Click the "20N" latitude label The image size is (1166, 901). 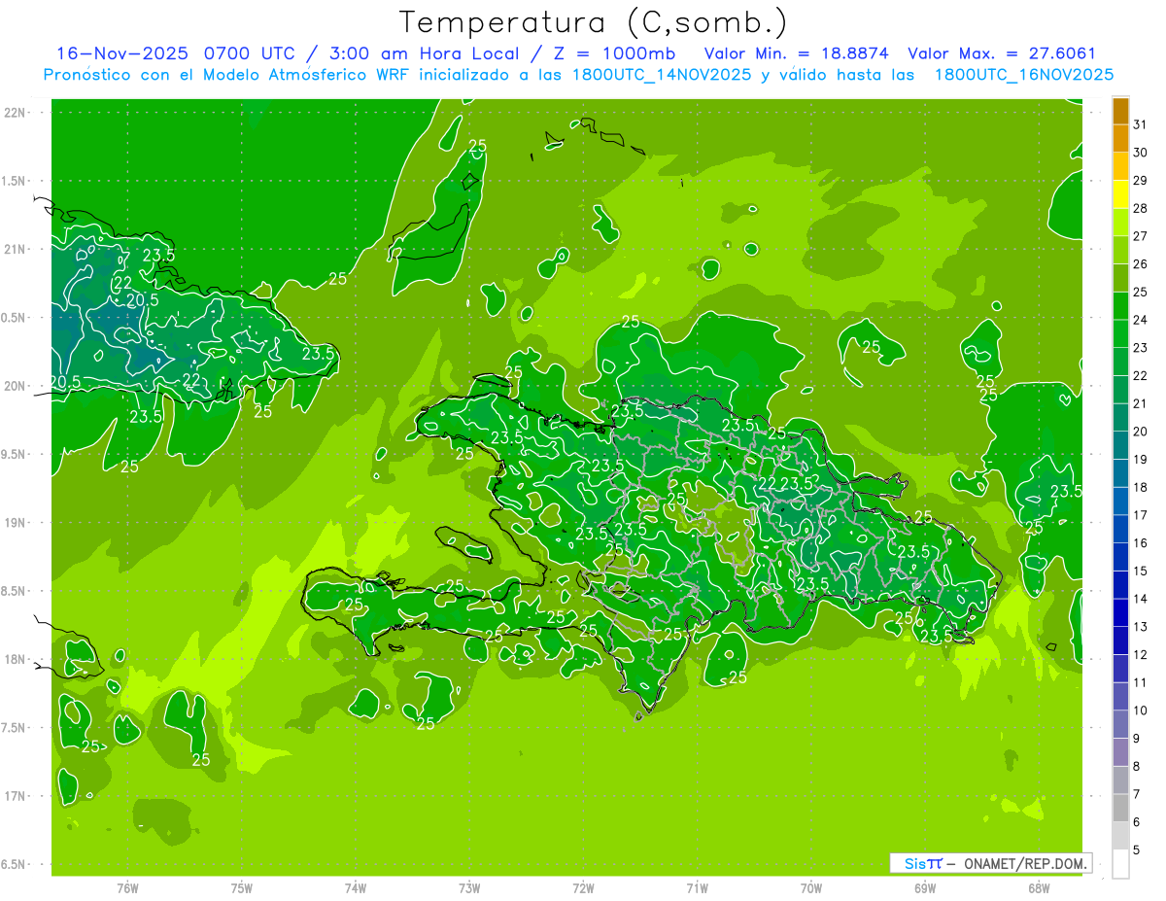coord(15,387)
